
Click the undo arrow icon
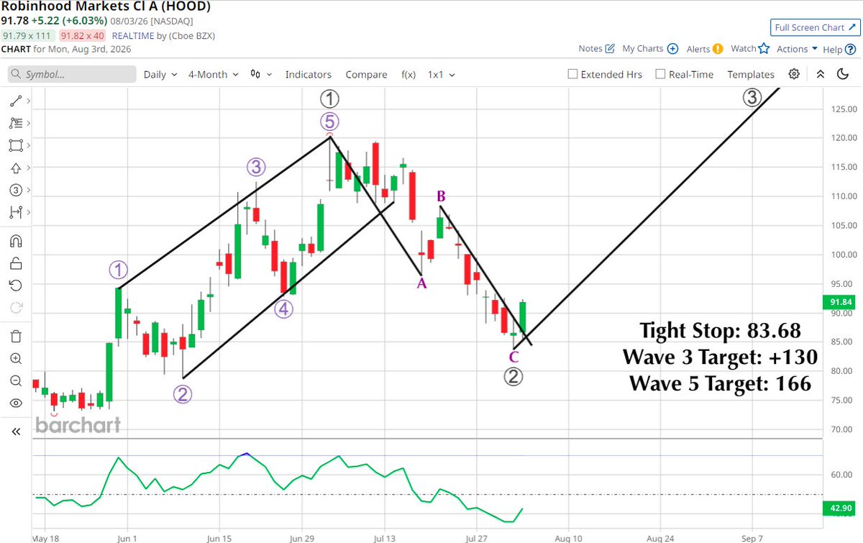pos(16,286)
